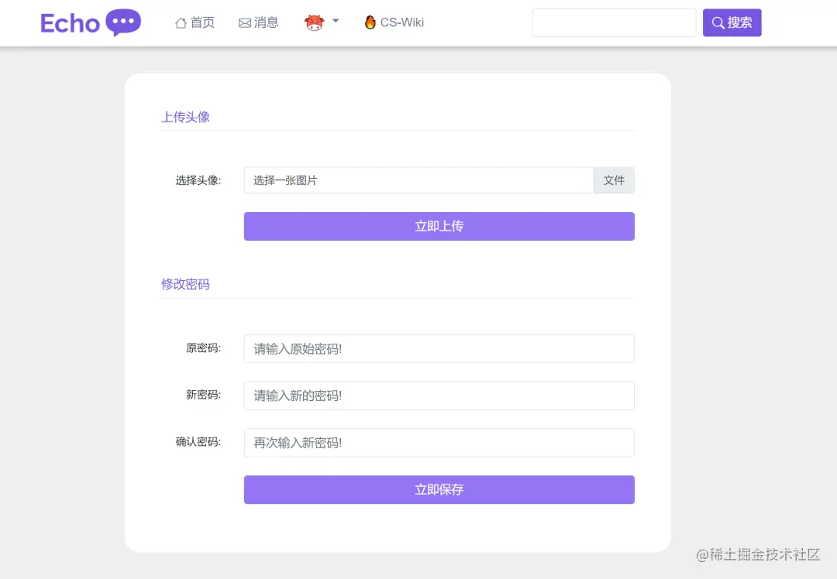This screenshot has width=837, height=579.
Task: Open the CS-Wiki link
Action: [x=394, y=22]
